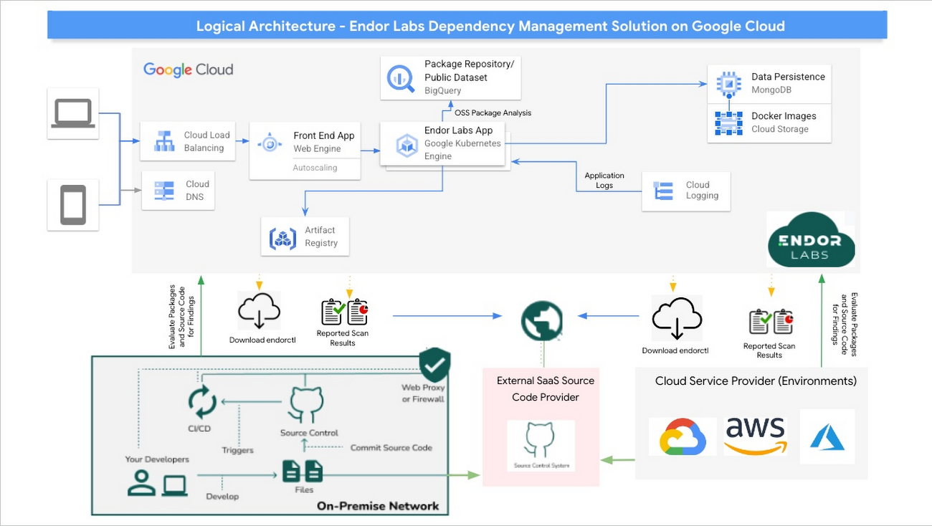
Task: Click the green shield firewall icon
Action: 434,365
